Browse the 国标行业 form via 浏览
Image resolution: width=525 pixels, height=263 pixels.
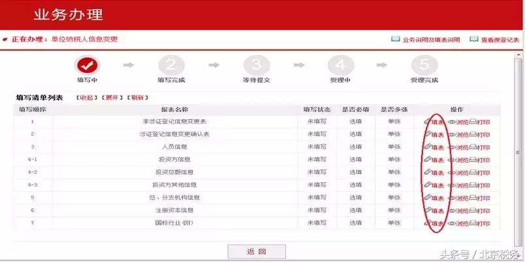click(x=458, y=224)
